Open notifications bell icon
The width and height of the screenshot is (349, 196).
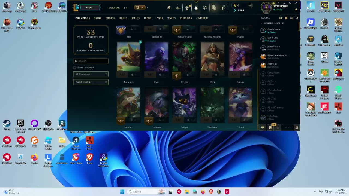(x=296, y=10)
